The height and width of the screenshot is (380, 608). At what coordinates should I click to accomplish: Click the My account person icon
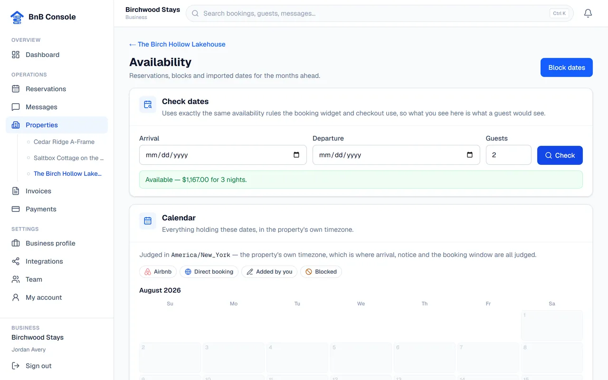click(x=16, y=297)
